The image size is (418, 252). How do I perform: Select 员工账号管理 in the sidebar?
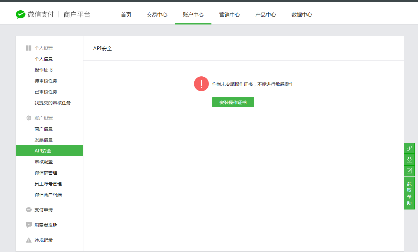pos(48,184)
